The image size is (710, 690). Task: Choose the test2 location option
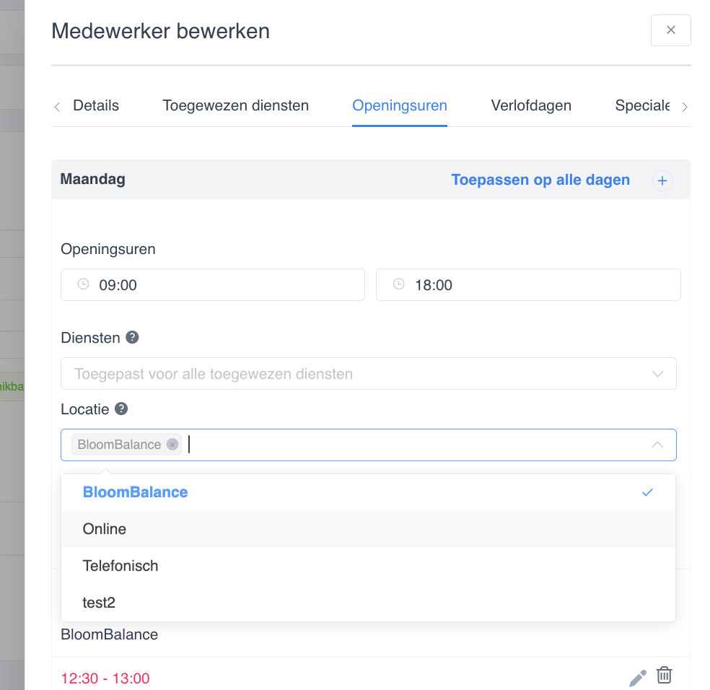[x=368, y=603]
